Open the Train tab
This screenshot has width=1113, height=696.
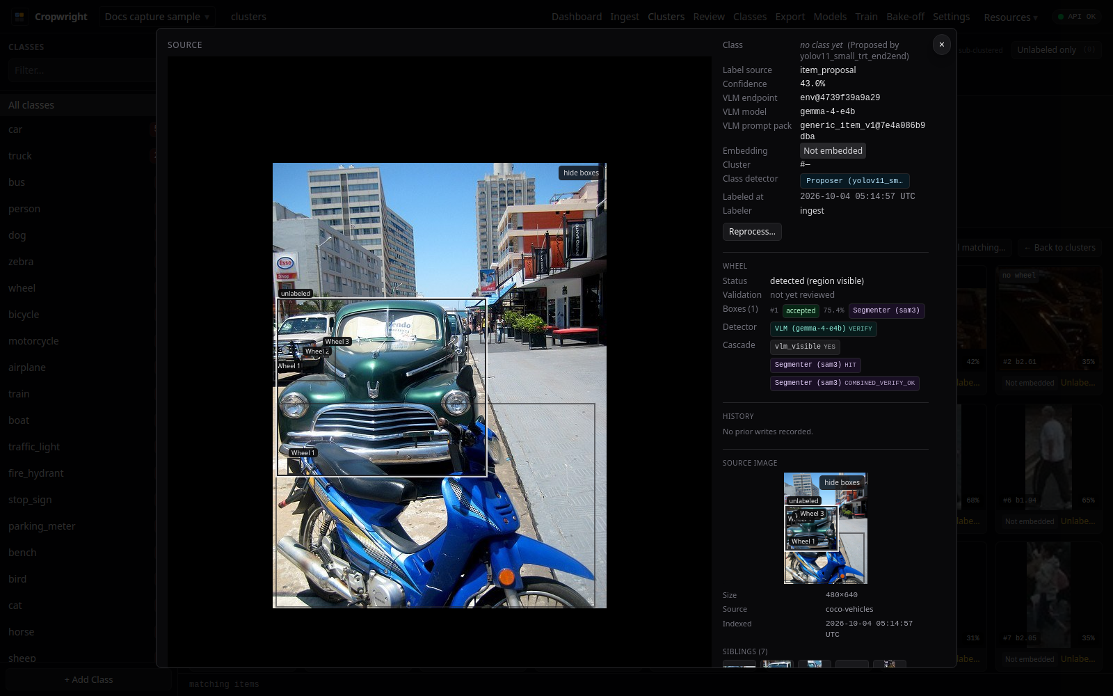[866, 17]
